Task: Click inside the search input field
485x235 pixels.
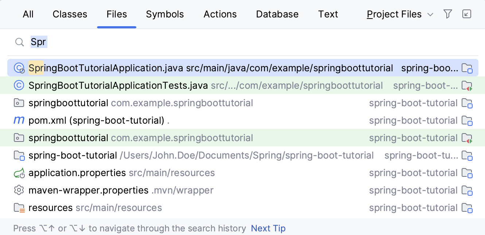Action: pyautogui.click(x=73, y=42)
